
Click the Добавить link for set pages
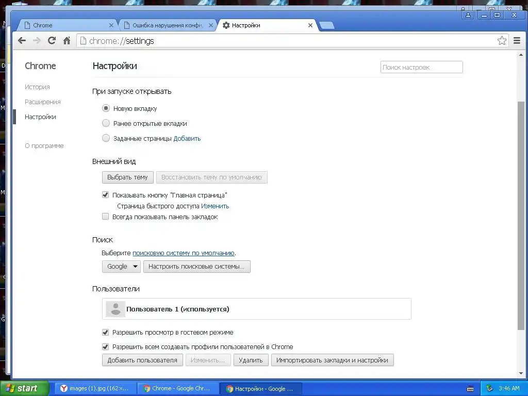[x=187, y=138]
